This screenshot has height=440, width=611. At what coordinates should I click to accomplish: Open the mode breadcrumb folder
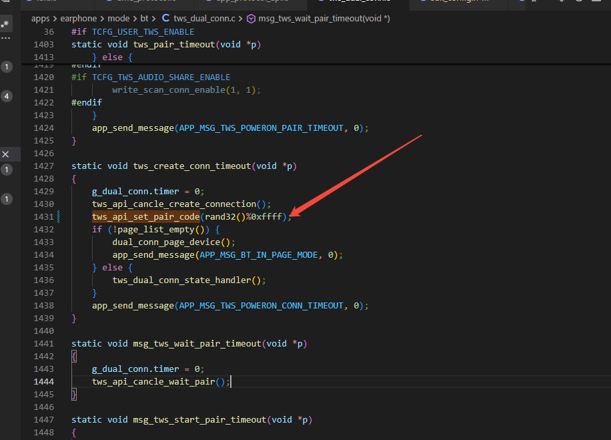coord(119,18)
